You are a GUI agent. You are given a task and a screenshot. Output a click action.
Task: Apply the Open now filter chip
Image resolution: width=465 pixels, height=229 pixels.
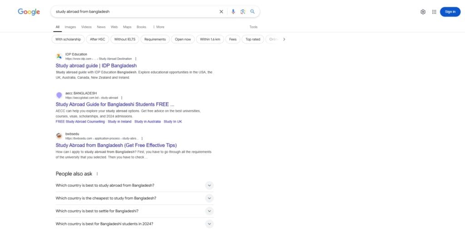pyautogui.click(x=183, y=39)
